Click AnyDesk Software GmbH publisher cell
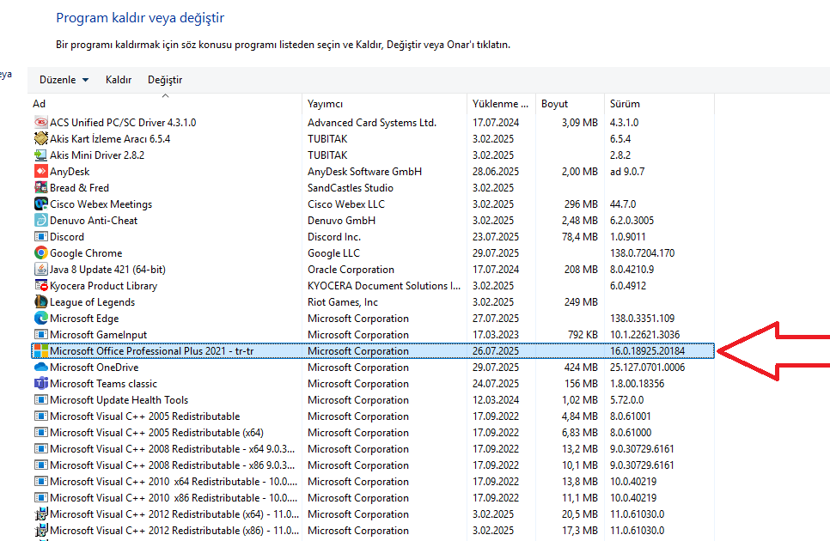 coord(364,172)
